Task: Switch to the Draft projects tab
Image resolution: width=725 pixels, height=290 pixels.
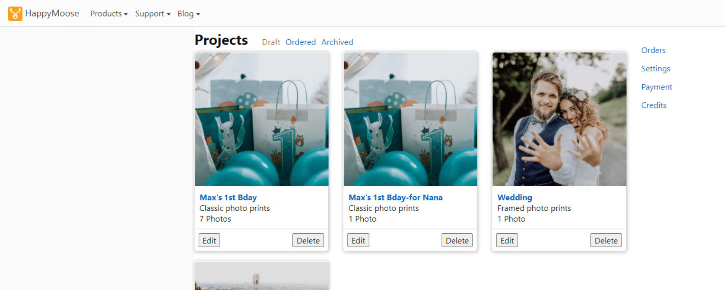Action: pyautogui.click(x=271, y=42)
